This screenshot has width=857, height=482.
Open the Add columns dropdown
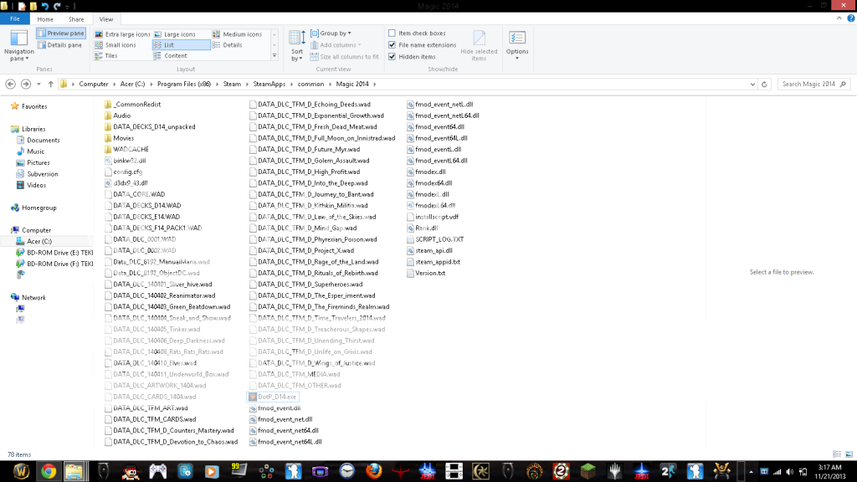336,45
